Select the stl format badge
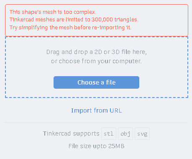Image resolution: width=192 pixels, height=159 pixels. pyautogui.click(x=109, y=133)
